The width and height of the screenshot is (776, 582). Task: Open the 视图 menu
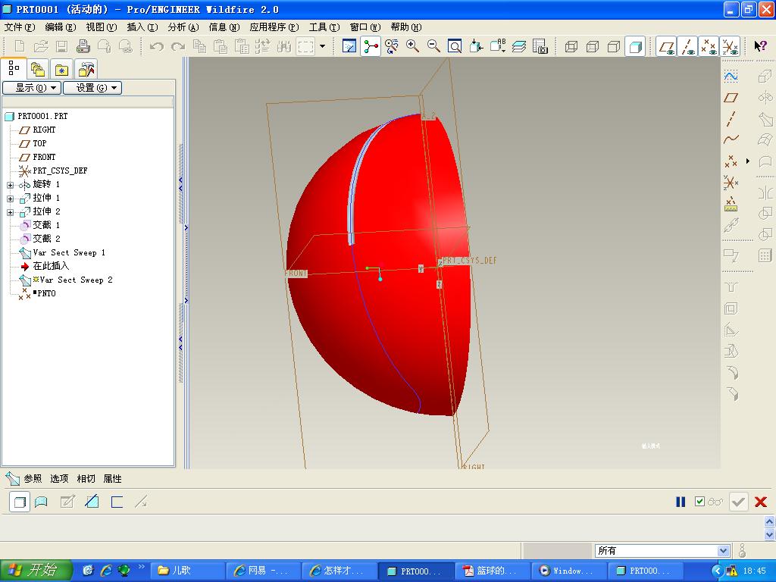coord(101,27)
